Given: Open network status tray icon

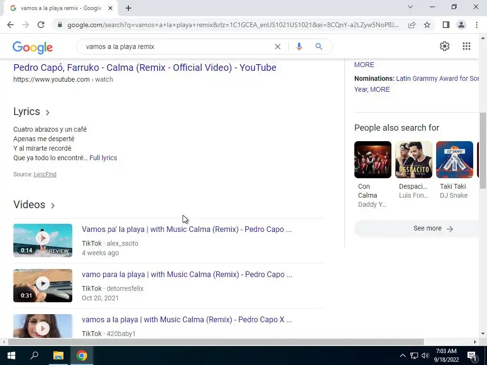Looking at the screenshot, I should tap(414, 355).
